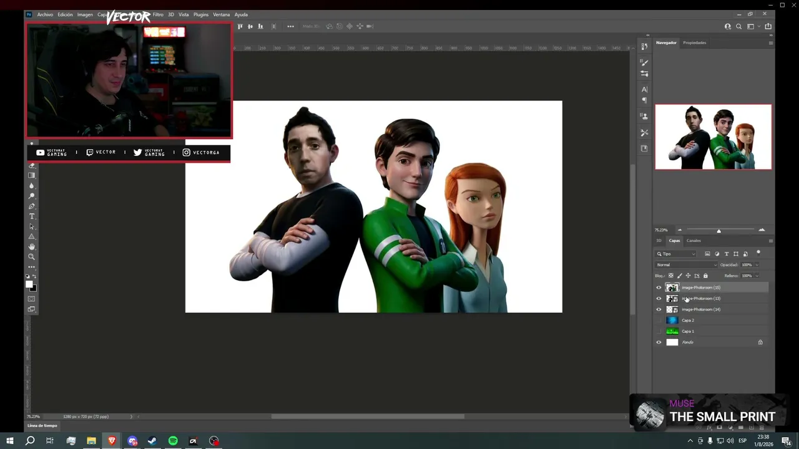
Task: Filter layers by type layers icon
Action: tap(726, 254)
